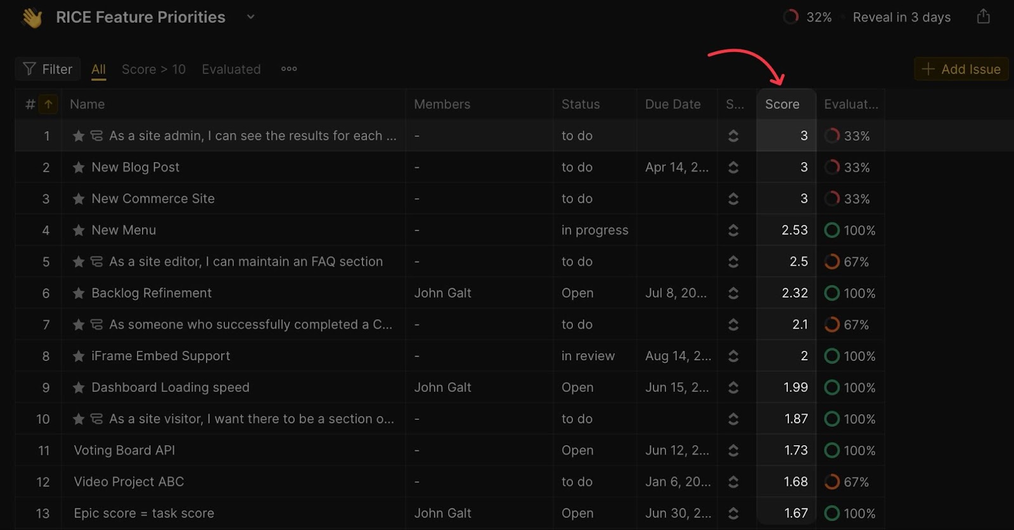Open the share/export icon
Screen dimensions: 1014x530
click(x=983, y=17)
